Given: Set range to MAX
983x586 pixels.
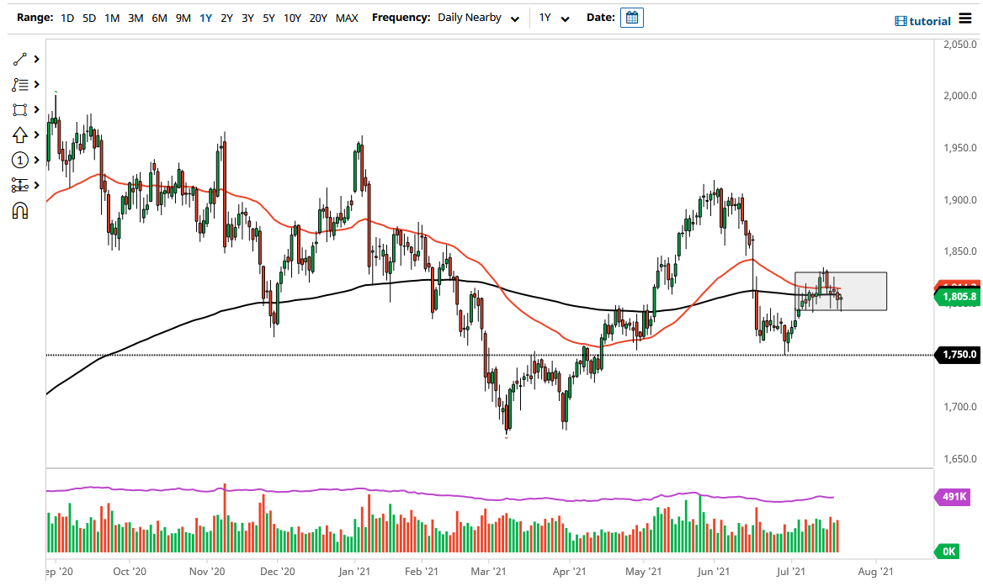Looking at the screenshot, I should pos(347,18).
